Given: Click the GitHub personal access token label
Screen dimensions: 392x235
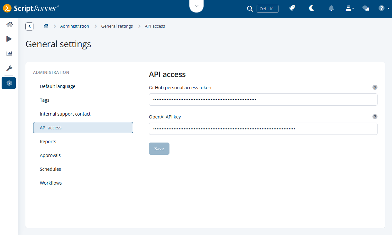Looking at the screenshot, I should click(x=180, y=88).
